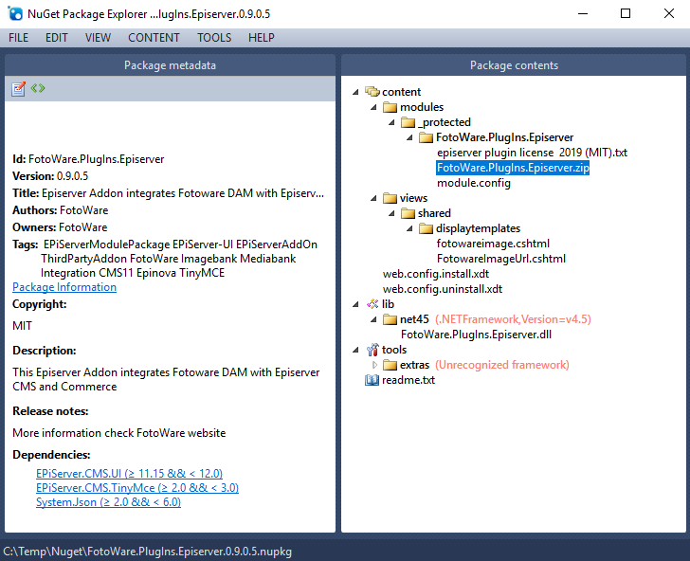Collapse the views folder node

373,198
